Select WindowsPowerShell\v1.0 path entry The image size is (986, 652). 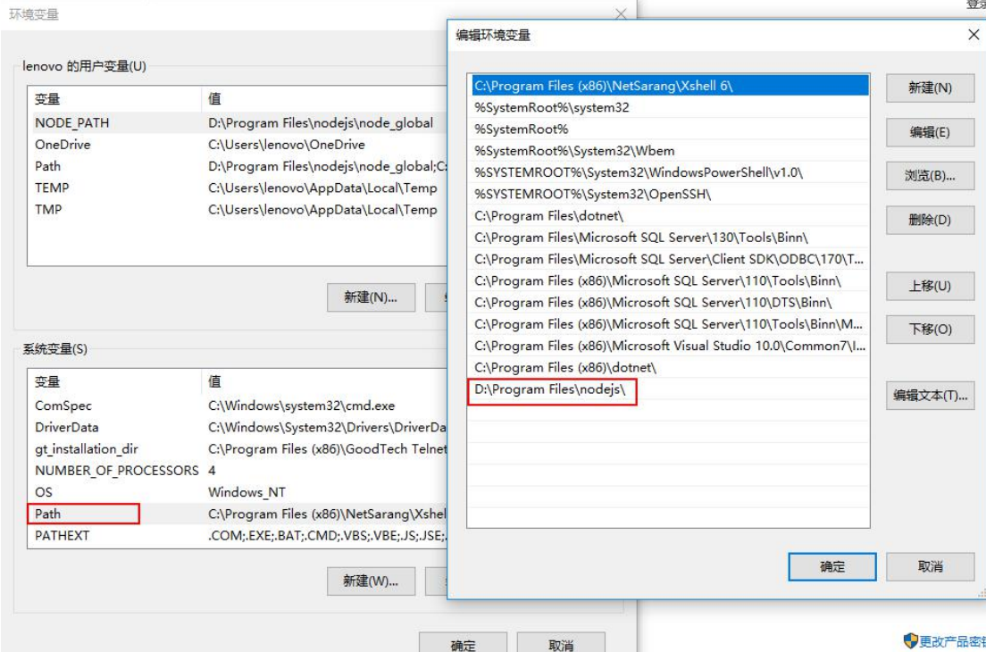[x=670, y=172]
